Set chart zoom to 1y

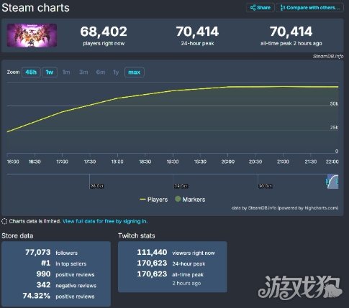point(116,72)
